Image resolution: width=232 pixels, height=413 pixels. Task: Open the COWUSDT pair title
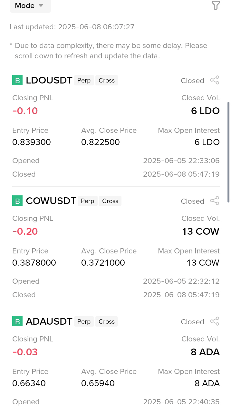coord(51,201)
